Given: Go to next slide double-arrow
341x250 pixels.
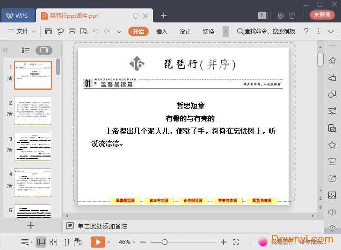Looking at the screenshot, I should tap(320, 207).
